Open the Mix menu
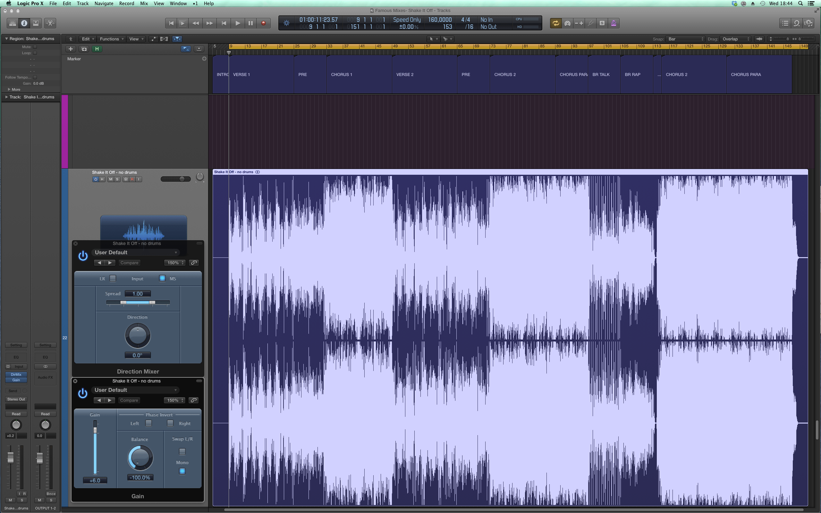Viewport: 821px width, 513px height. (x=144, y=4)
